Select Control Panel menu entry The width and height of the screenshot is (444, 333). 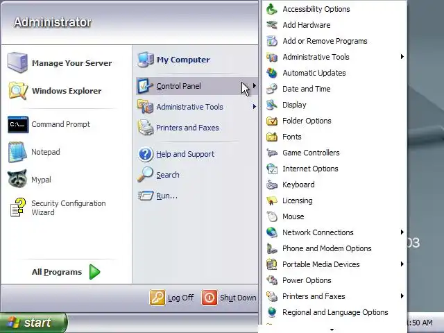(197, 86)
